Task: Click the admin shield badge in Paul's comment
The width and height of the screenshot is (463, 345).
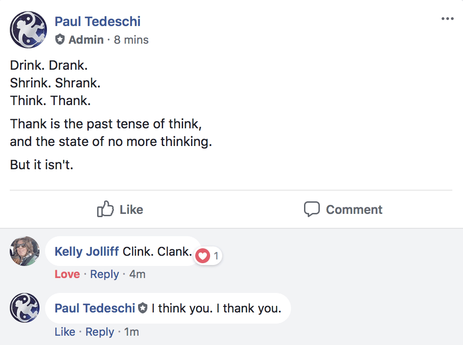Action: tap(143, 308)
